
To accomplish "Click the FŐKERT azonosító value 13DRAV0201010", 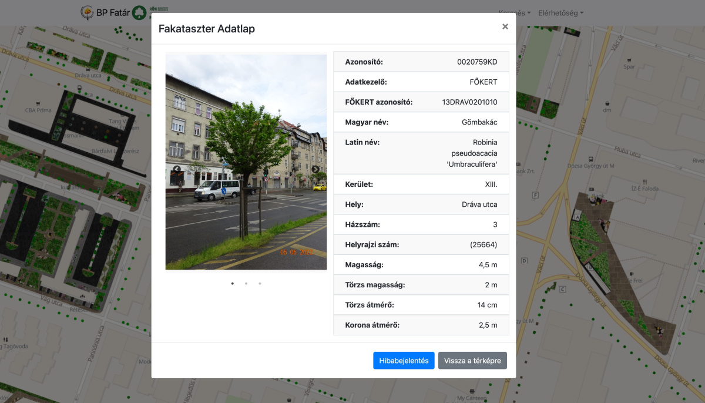I will (x=469, y=102).
